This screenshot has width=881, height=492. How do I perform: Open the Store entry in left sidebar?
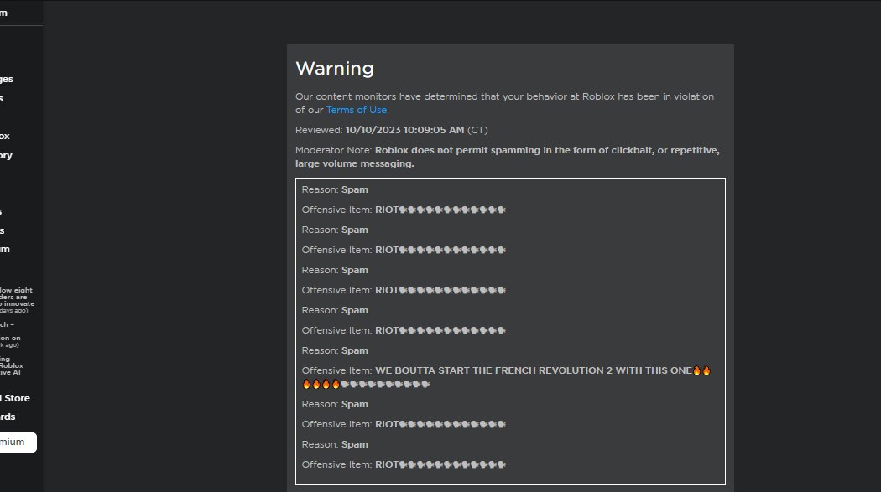pos(15,398)
